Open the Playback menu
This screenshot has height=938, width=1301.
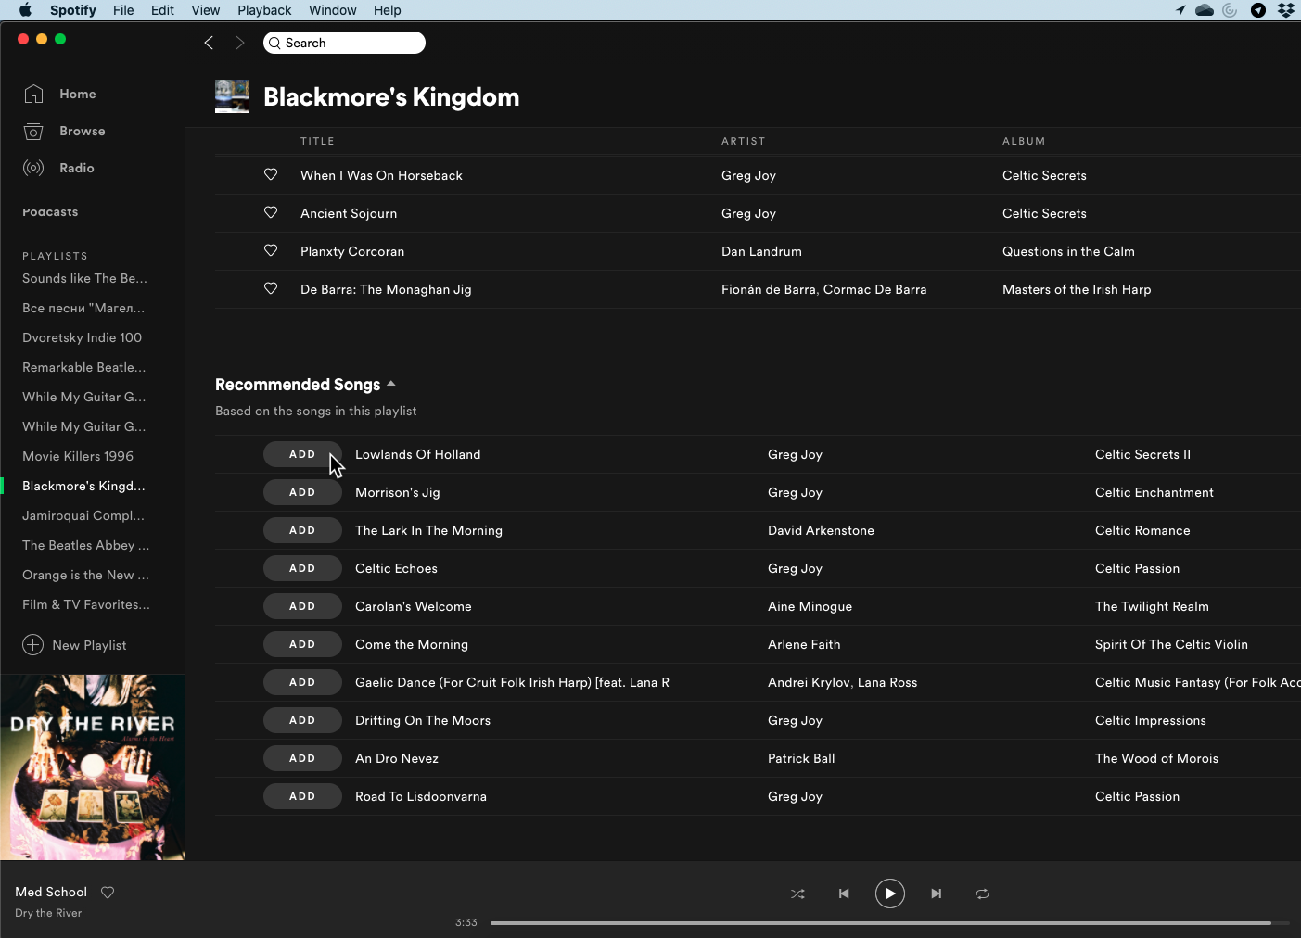(x=264, y=10)
